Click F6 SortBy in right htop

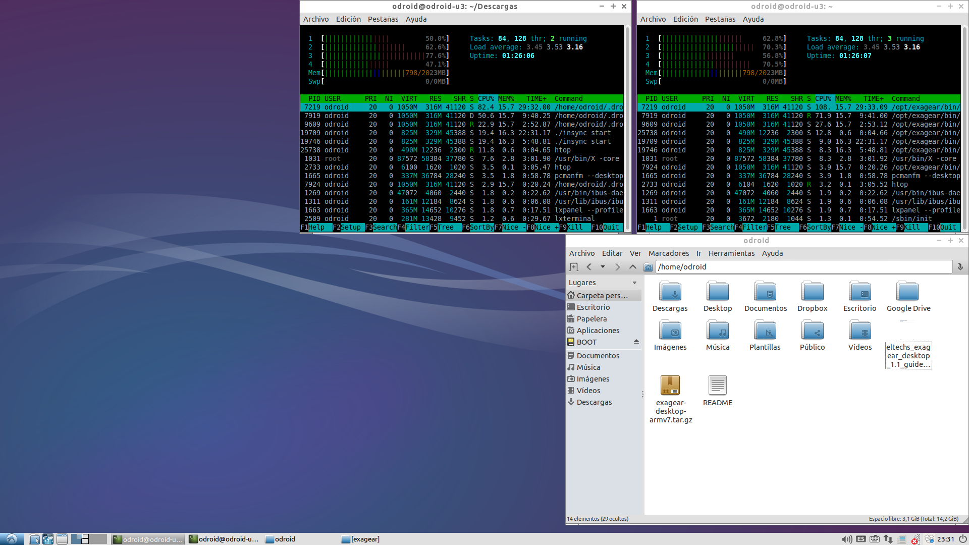click(818, 228)
